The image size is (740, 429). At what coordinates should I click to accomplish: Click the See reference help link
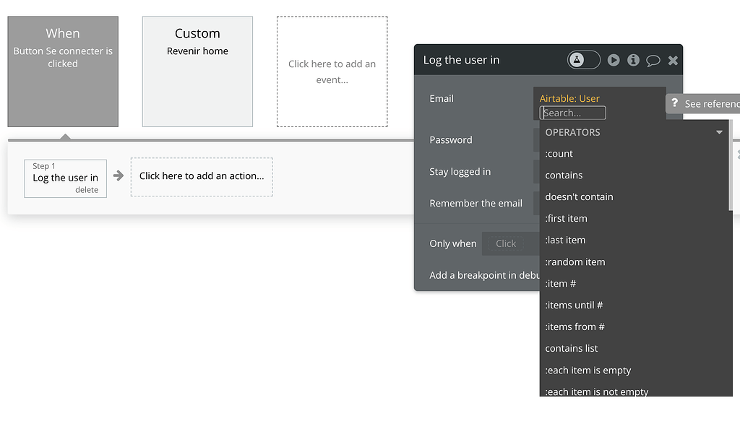coord(712,103)
